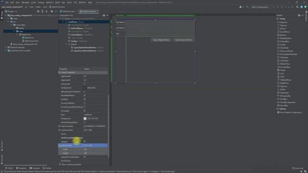Choose JTabbedPane from the palette
This screenshot has height=173, width=308.
[284, 80]
